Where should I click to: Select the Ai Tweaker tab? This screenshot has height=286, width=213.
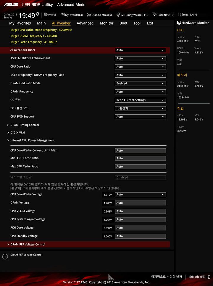coord(61,23)
